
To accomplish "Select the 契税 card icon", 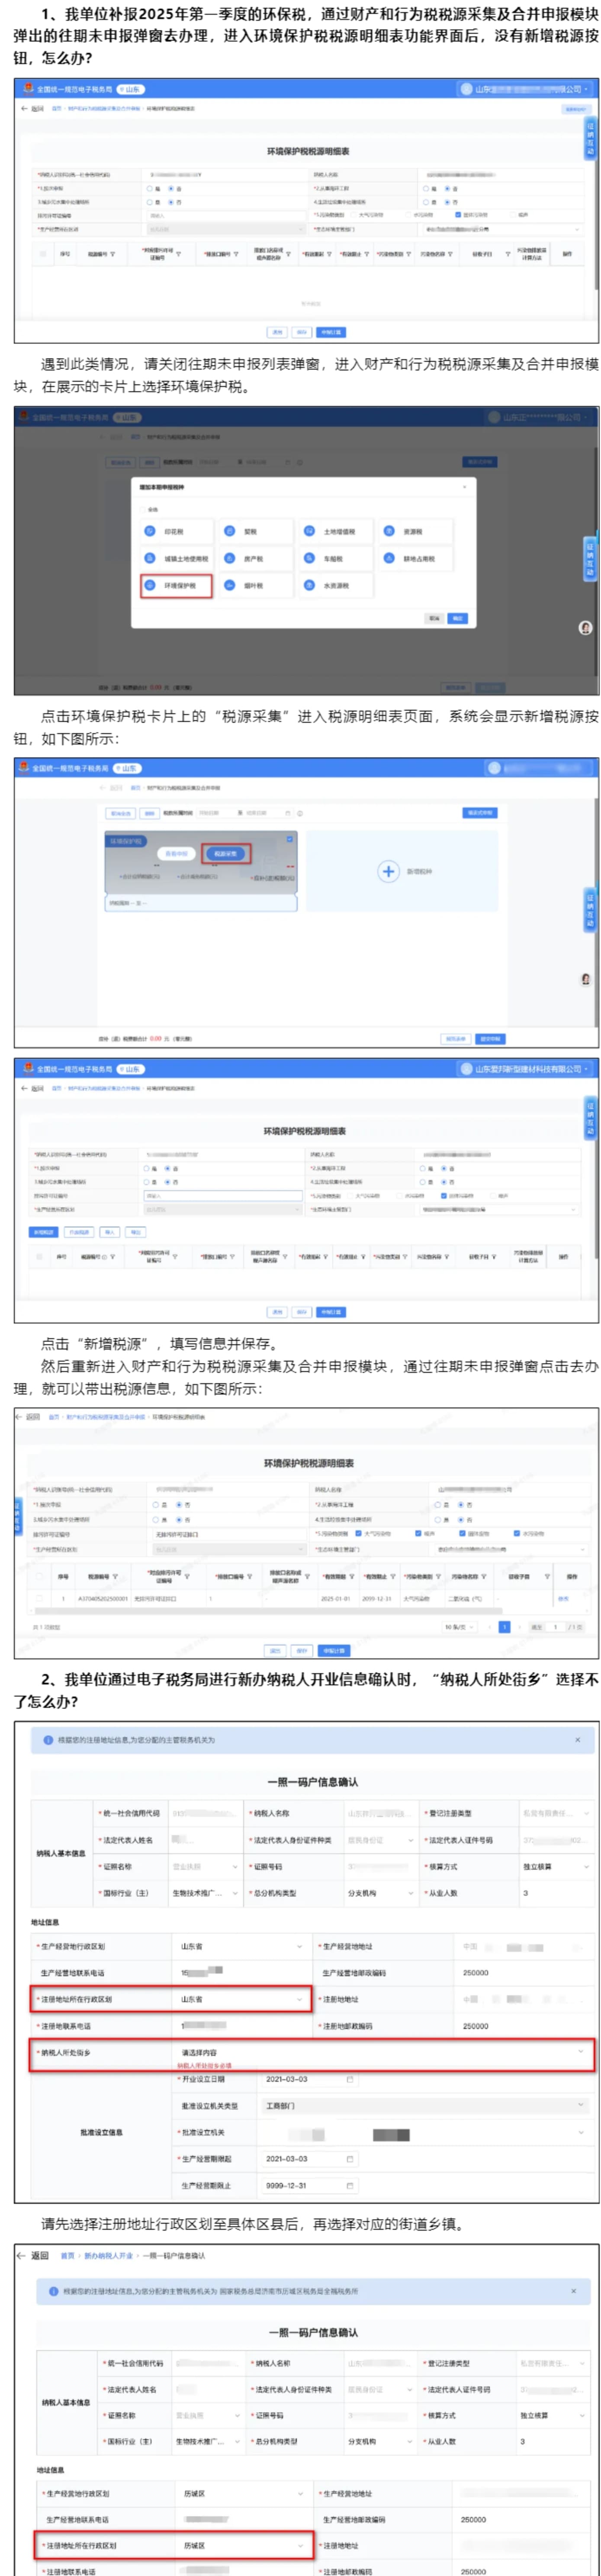I will click(x=229, y=531).
